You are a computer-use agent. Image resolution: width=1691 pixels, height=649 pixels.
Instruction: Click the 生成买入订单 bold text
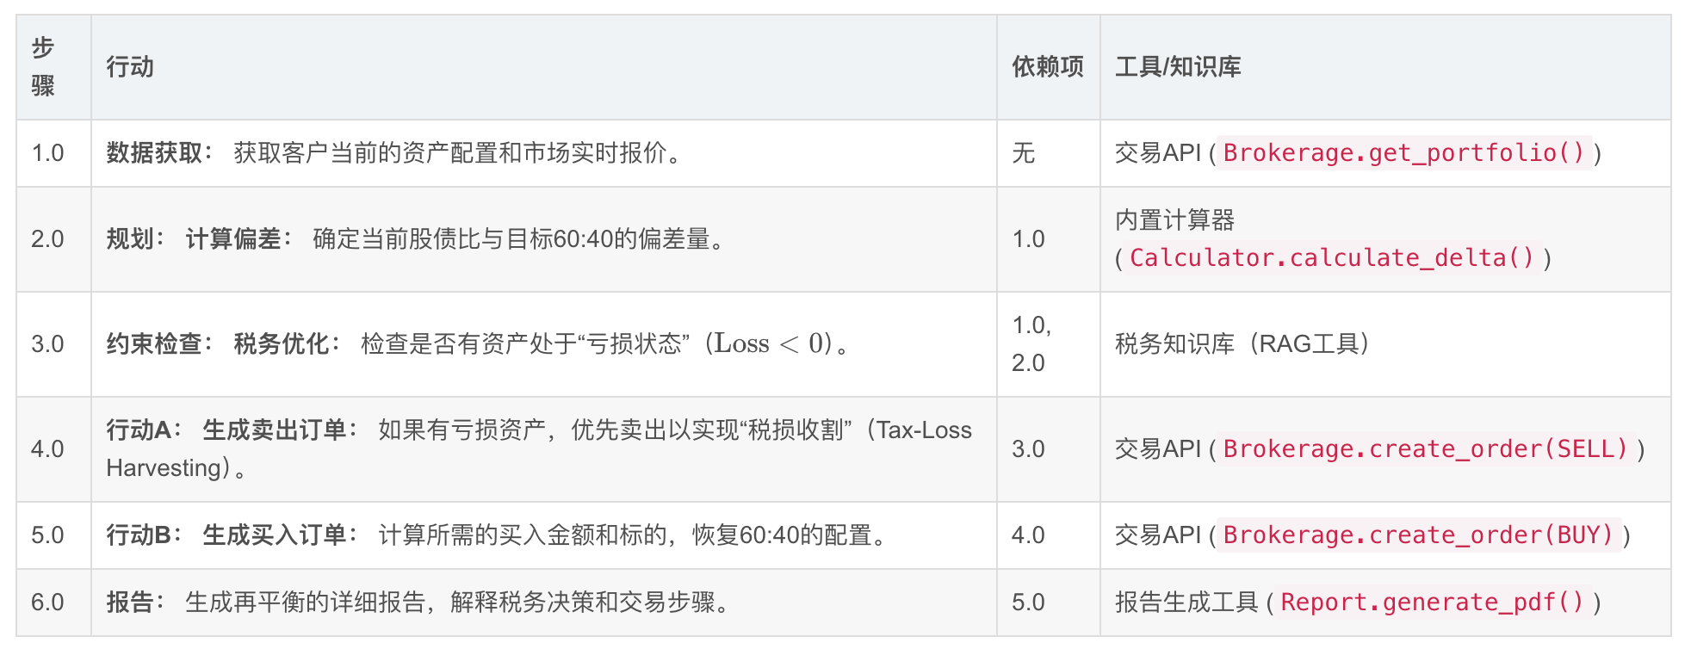pyautogui.click(x=275, y=535)
